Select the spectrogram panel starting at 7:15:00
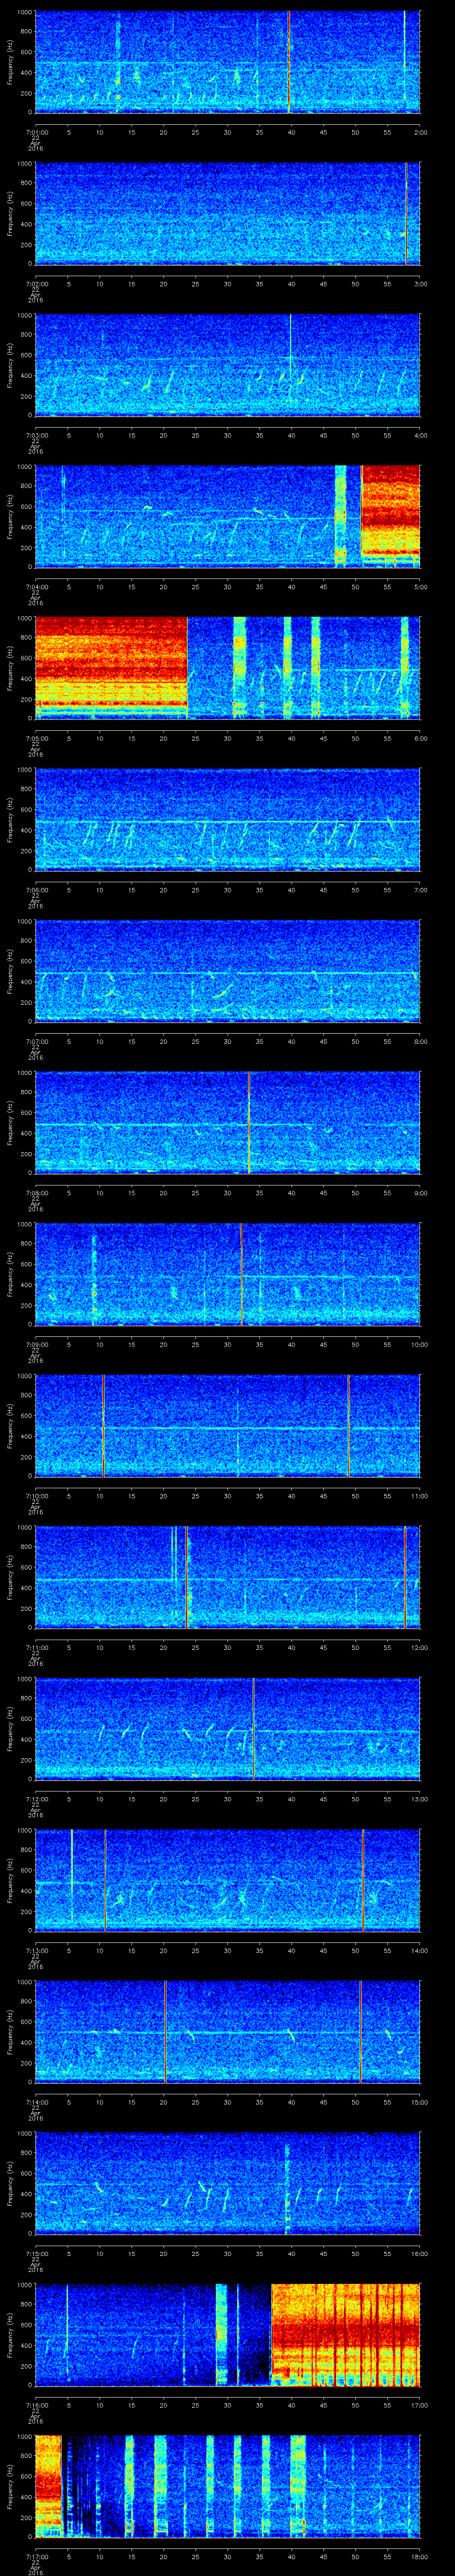This screenshot has width=455, height=2576. tap(228, 2183)
